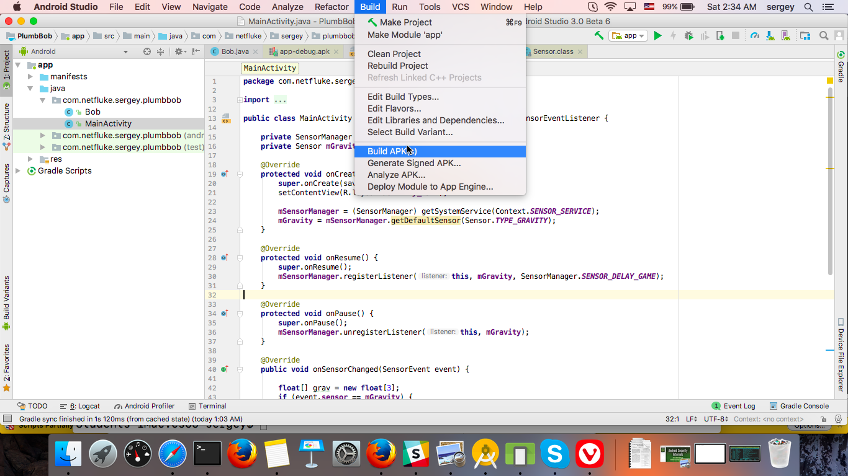Viewport: 848px width, 476px height.
Task: Click the implements gutter icon on line 40
Action: point(225,369)
